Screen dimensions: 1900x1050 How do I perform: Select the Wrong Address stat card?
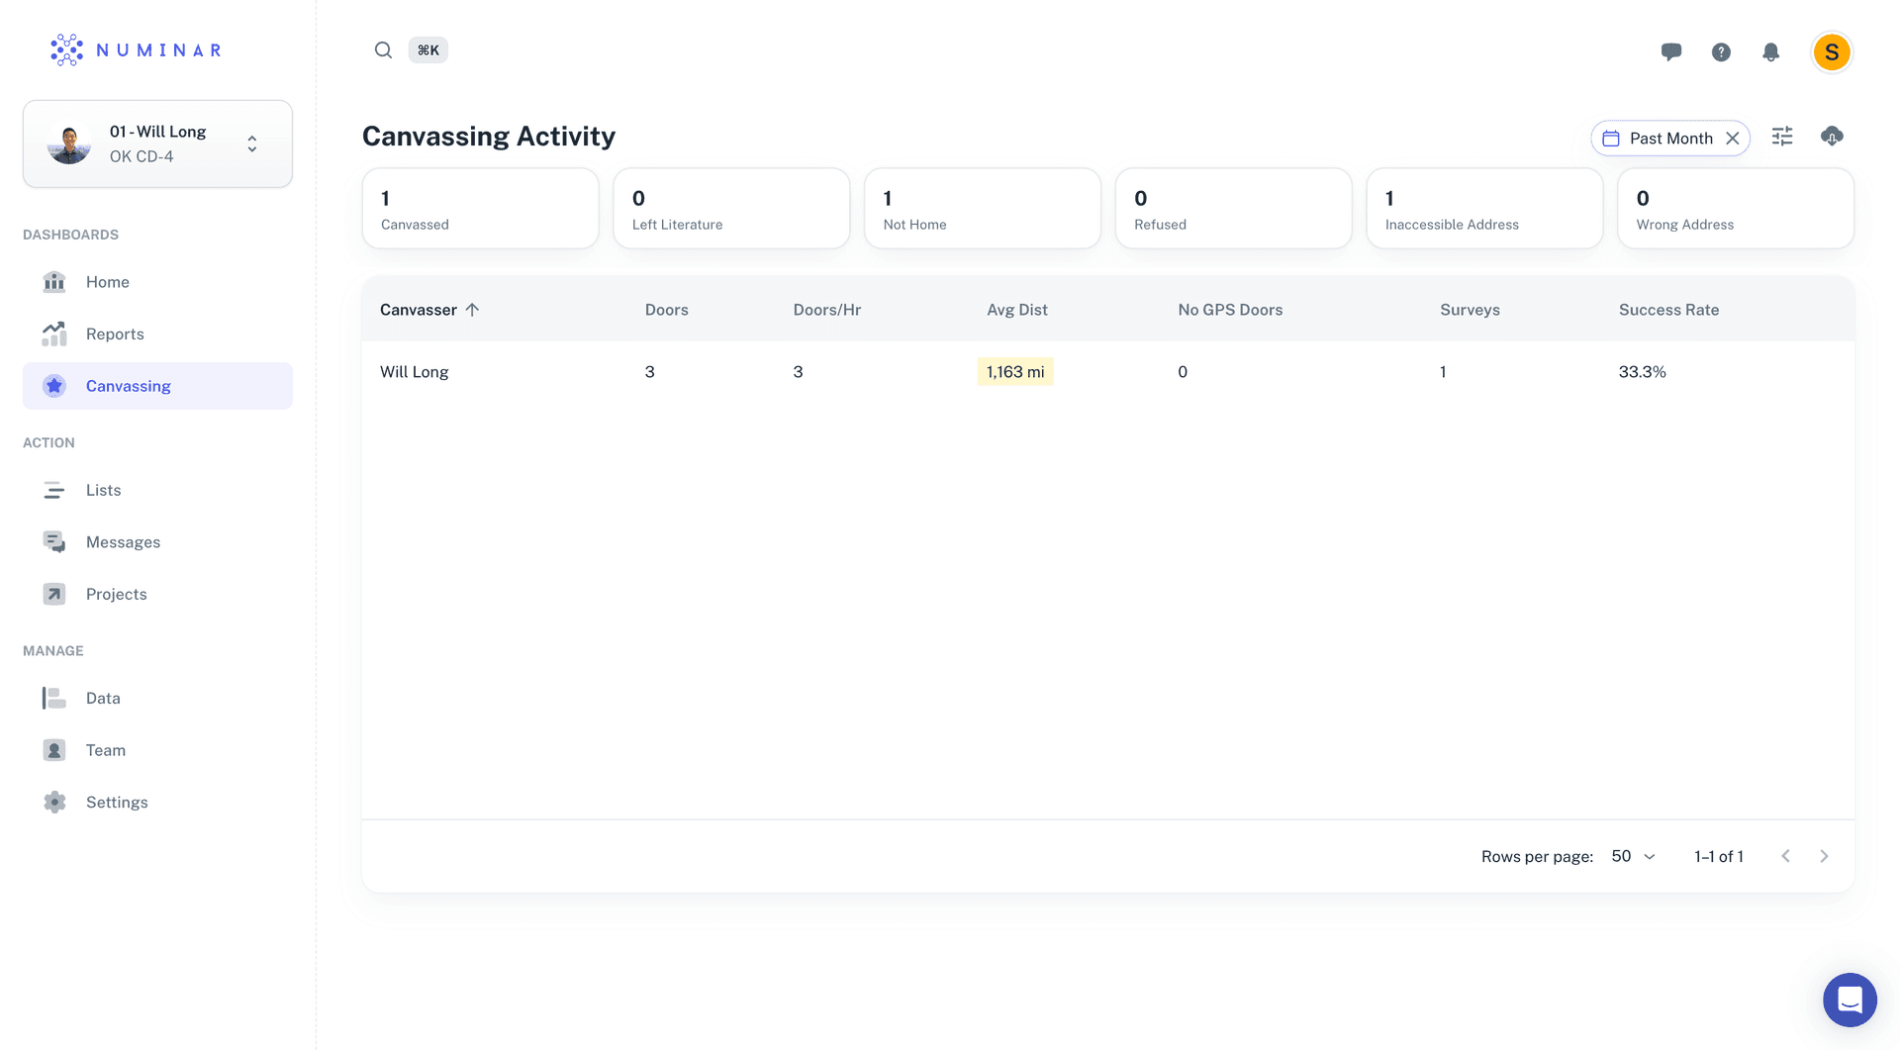coord(1736,209)
